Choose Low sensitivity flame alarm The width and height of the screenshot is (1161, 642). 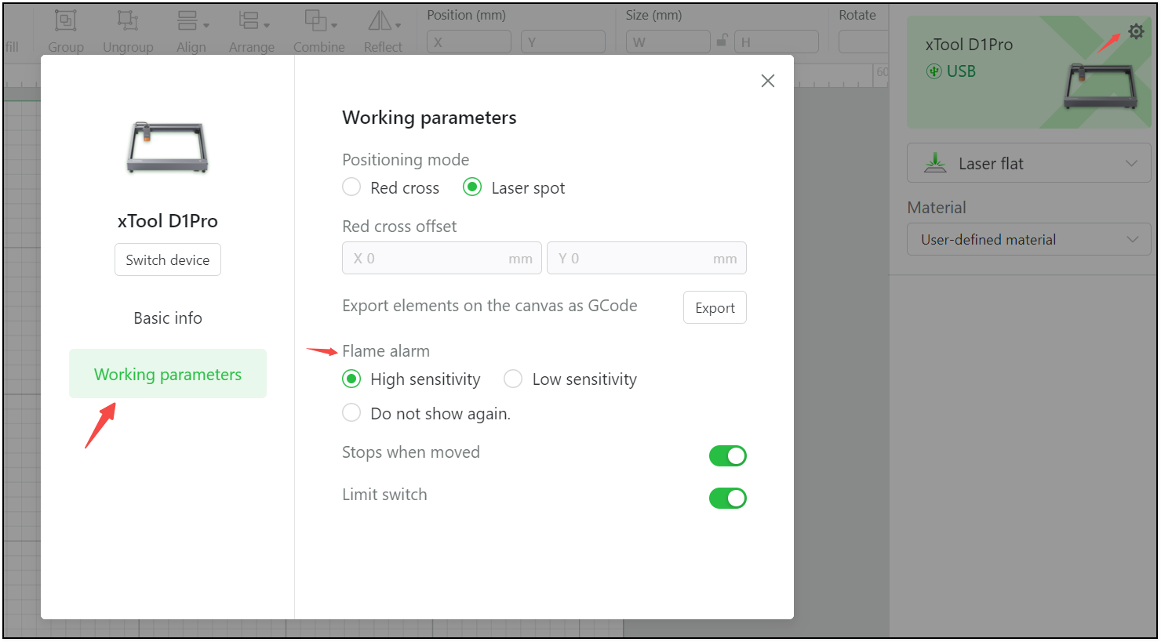click(x=513, y=379)
